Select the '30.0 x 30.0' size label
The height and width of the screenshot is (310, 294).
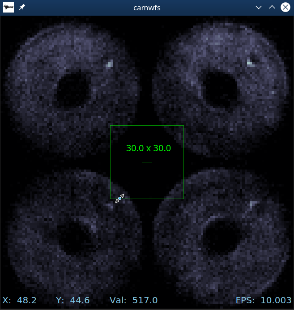149,148
